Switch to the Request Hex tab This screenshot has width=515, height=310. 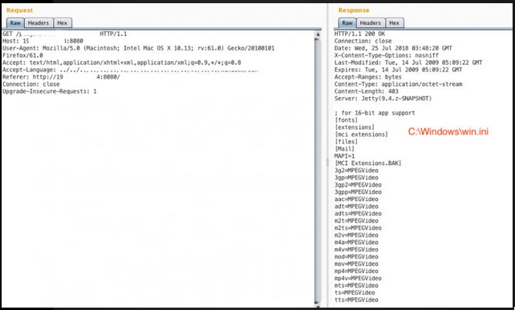pos(62,23)
